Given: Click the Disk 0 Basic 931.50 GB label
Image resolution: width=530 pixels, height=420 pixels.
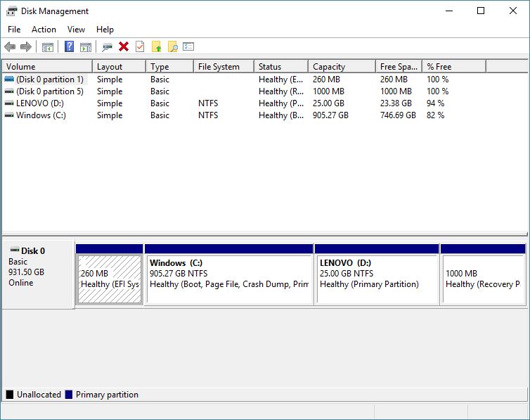Looking at the screenshot, I should [x=38, y=274].
